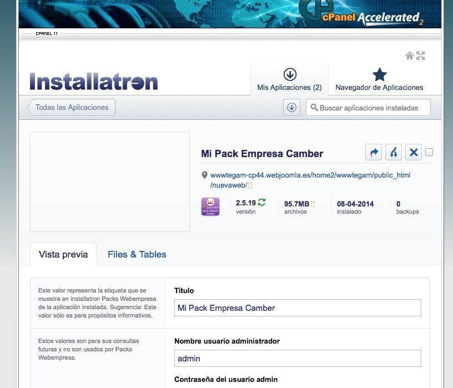Image resolution: width=453 pixels, height=388 pixels.
Task: Click the cPanel home icon
Action: tap(409, 56)
